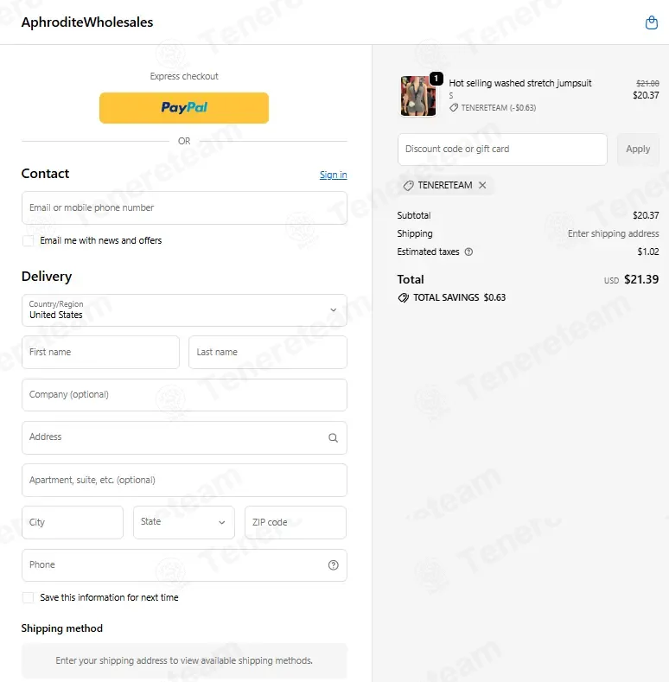
Task: Click the phone field help question icon
Action: [333, 565]
